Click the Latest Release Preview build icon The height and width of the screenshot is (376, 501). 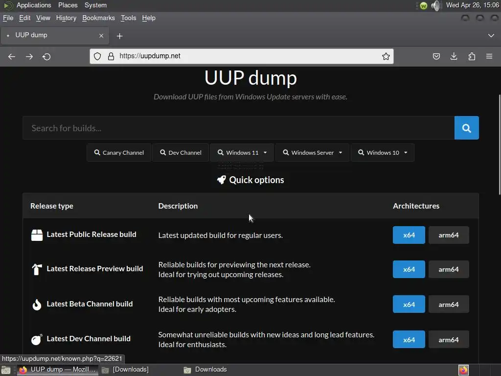[x=37, y=269]
